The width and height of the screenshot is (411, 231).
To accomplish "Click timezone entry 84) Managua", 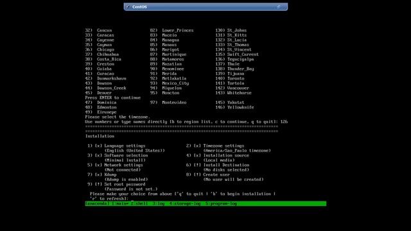I will [164, 40].
